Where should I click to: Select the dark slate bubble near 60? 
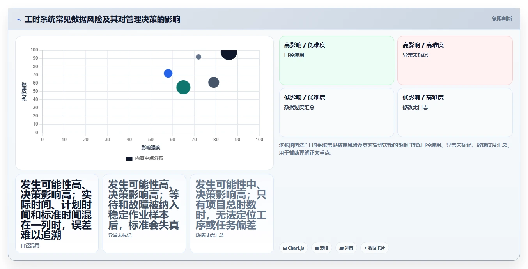pos(214,82)
